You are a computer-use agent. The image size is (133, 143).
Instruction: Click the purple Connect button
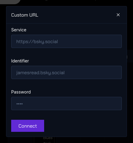pyautogui.click(x=28, y=126)
